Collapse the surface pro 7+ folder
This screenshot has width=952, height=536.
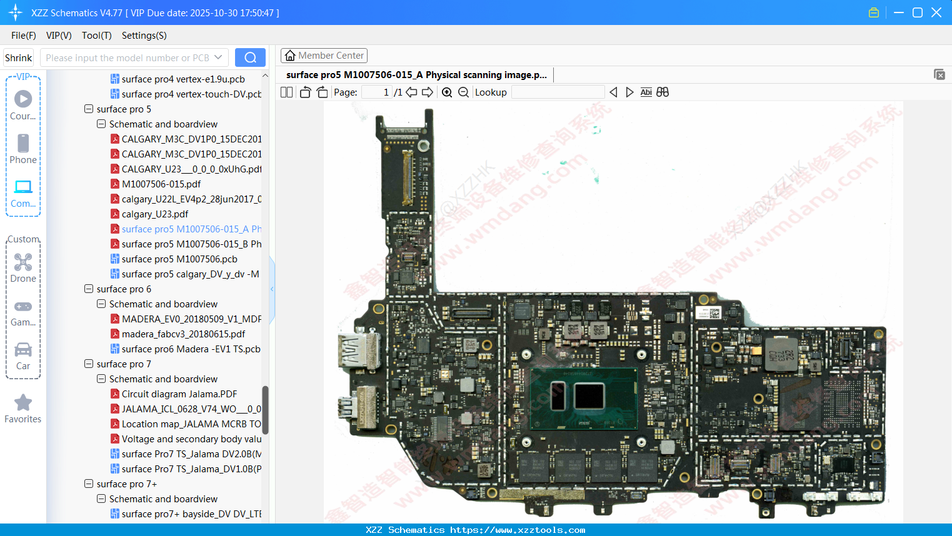tap(89, 484)
